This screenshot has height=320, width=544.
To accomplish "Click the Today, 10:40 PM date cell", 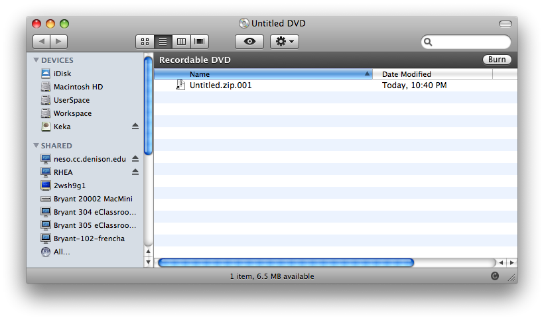I will click(x=414, y=85).
